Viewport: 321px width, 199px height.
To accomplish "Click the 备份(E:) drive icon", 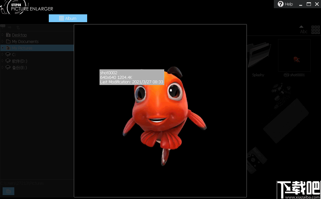I will 8,67.
